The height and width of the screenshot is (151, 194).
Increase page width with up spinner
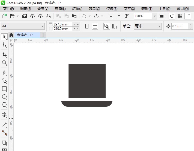point(78,24)
